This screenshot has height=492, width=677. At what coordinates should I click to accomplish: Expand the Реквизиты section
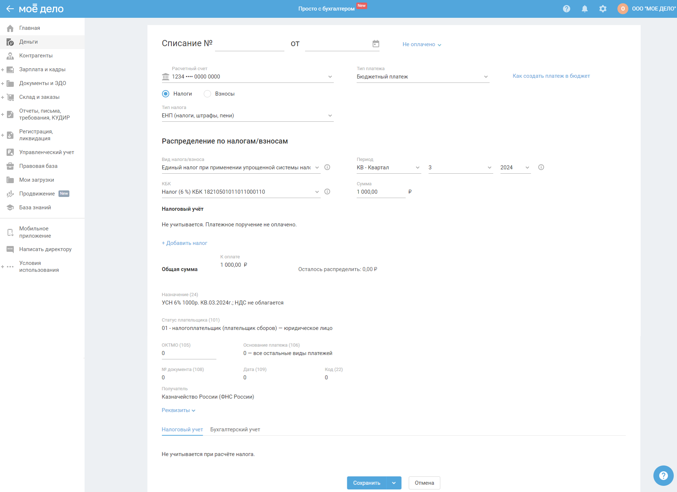pos(179,410)
